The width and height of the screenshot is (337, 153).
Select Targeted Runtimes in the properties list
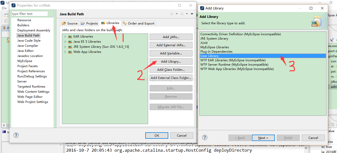[x=31, y=87]
